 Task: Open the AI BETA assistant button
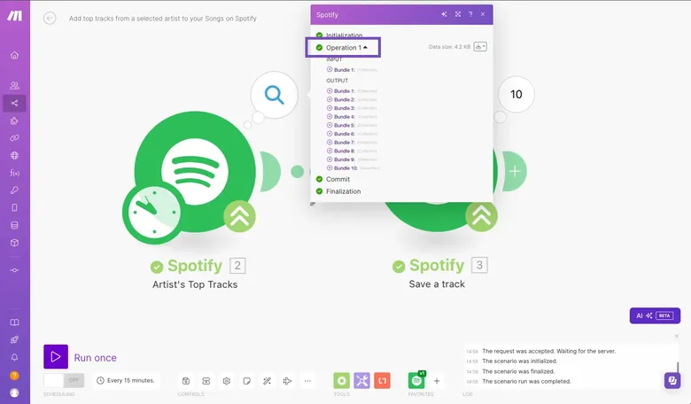click(655, 315)
